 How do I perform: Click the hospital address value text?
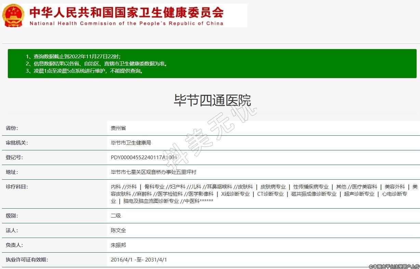click(x=153, y=172)
